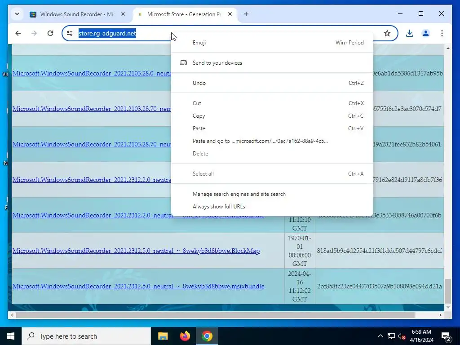
Task: Go back using the browser back arrow
Action: coord(18,33)
